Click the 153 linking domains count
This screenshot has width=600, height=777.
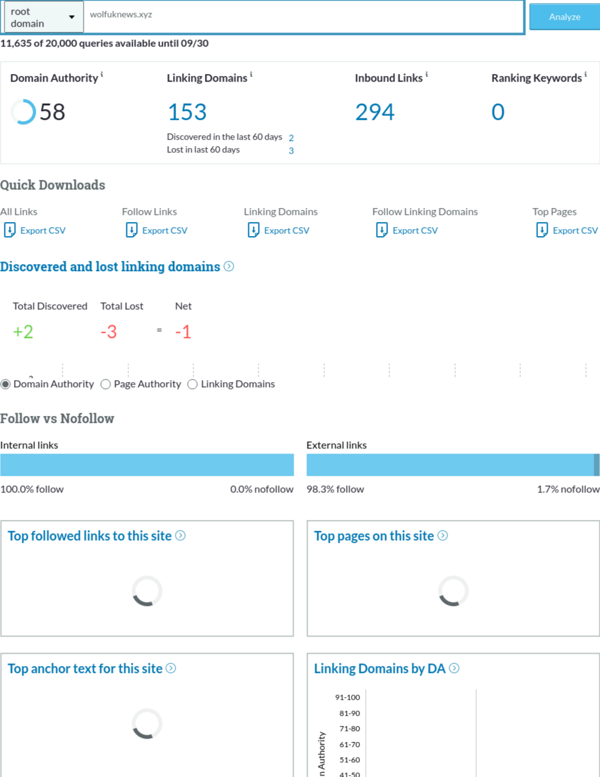coord(187,112)
